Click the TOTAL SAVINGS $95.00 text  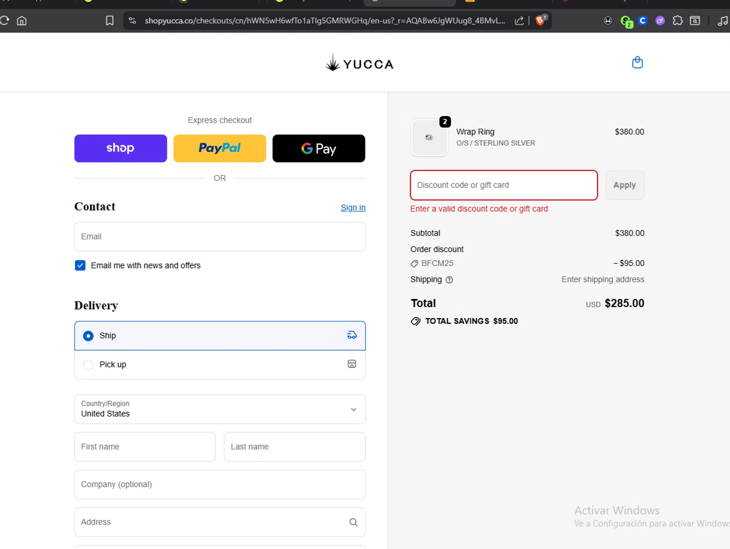[x=472, y=321]
